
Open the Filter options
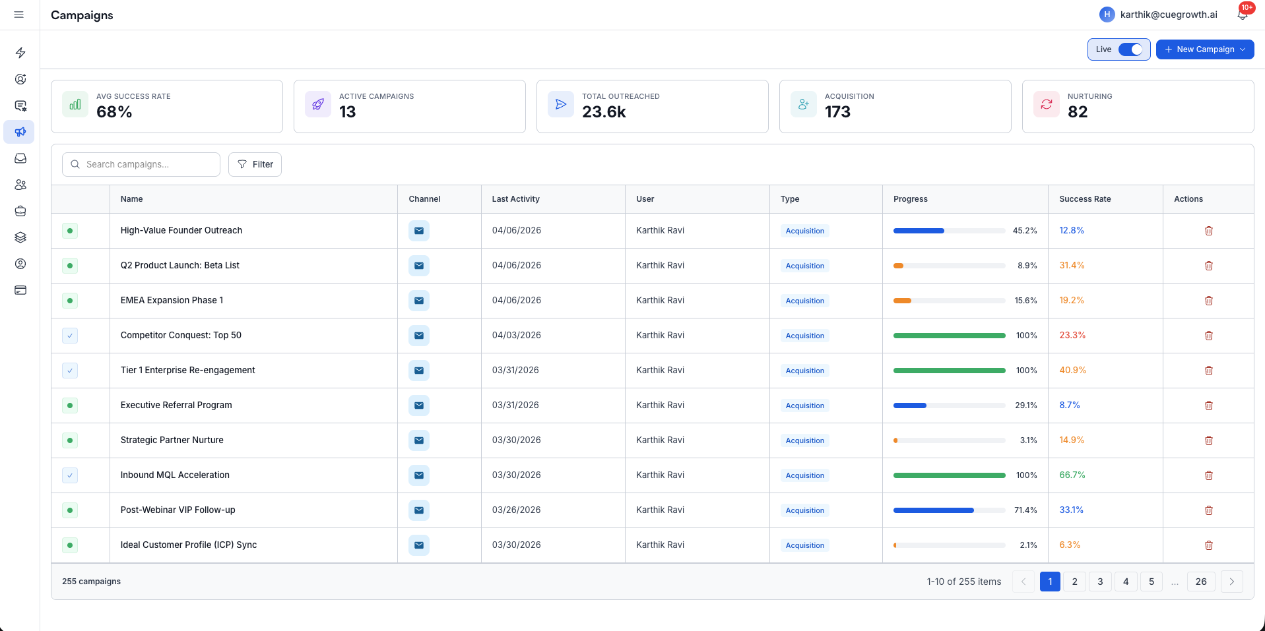click(255, 164)
